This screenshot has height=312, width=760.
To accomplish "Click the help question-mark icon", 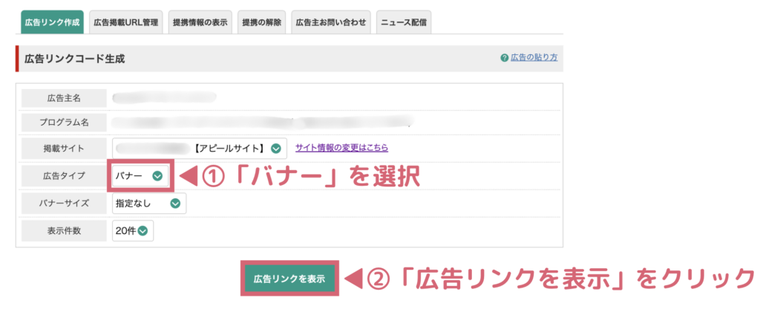I will 505,58.
